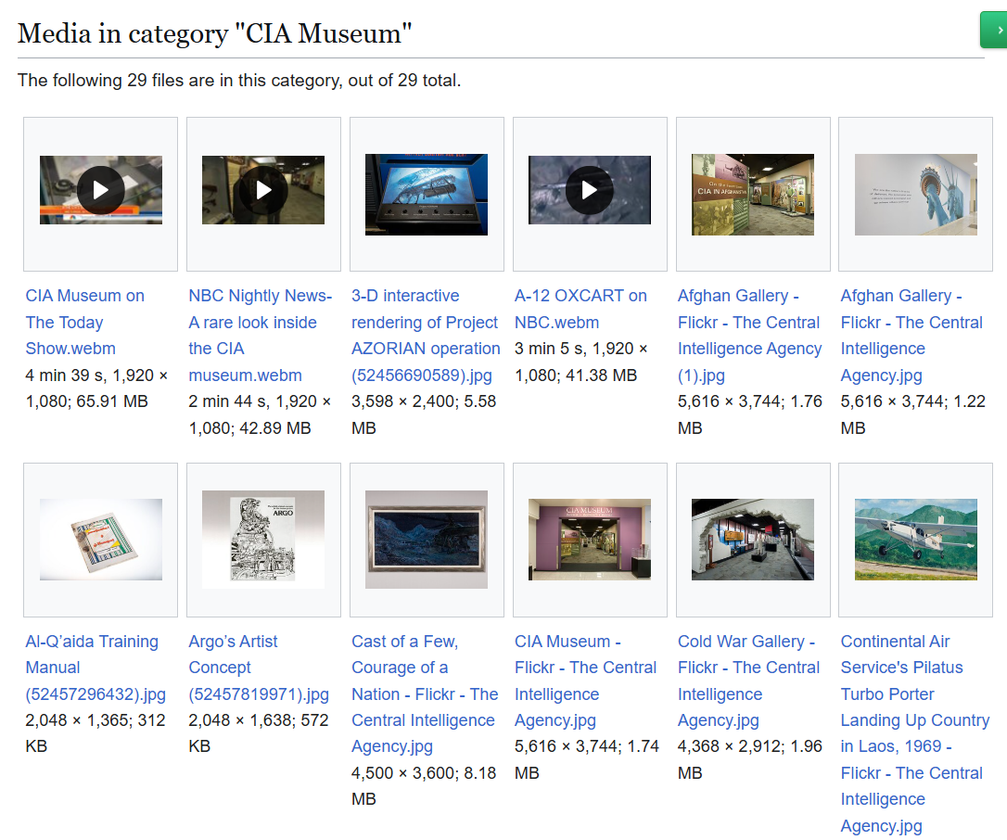Screen dimensions: 1007x840
Task: Open Cast of a Few, Courage of a Nation link
Action: pos(425,694)
